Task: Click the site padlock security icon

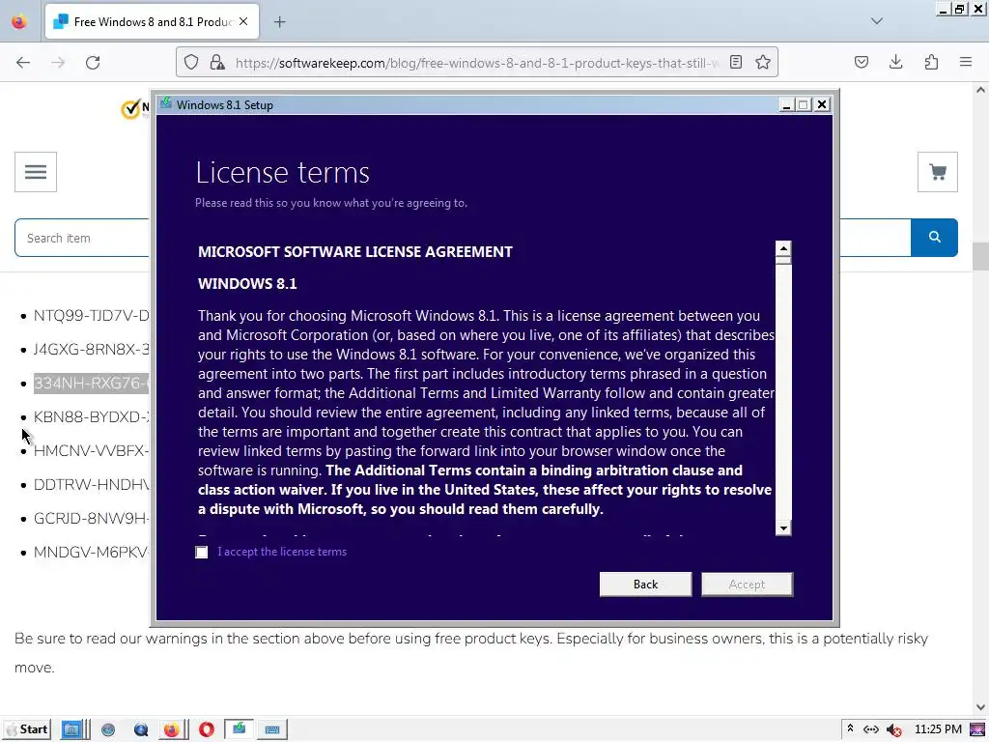Action: tap(217, 63)
